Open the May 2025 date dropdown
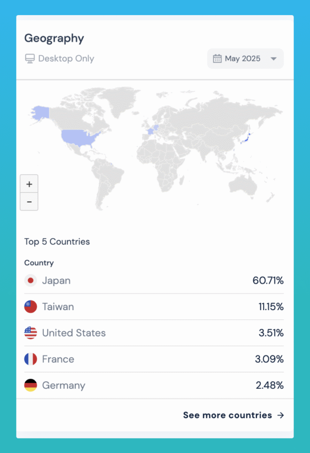 point(245,58)
